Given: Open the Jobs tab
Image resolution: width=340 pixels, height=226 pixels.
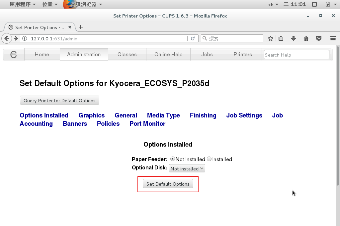Looking at the screenshot, I should [207, 55].
